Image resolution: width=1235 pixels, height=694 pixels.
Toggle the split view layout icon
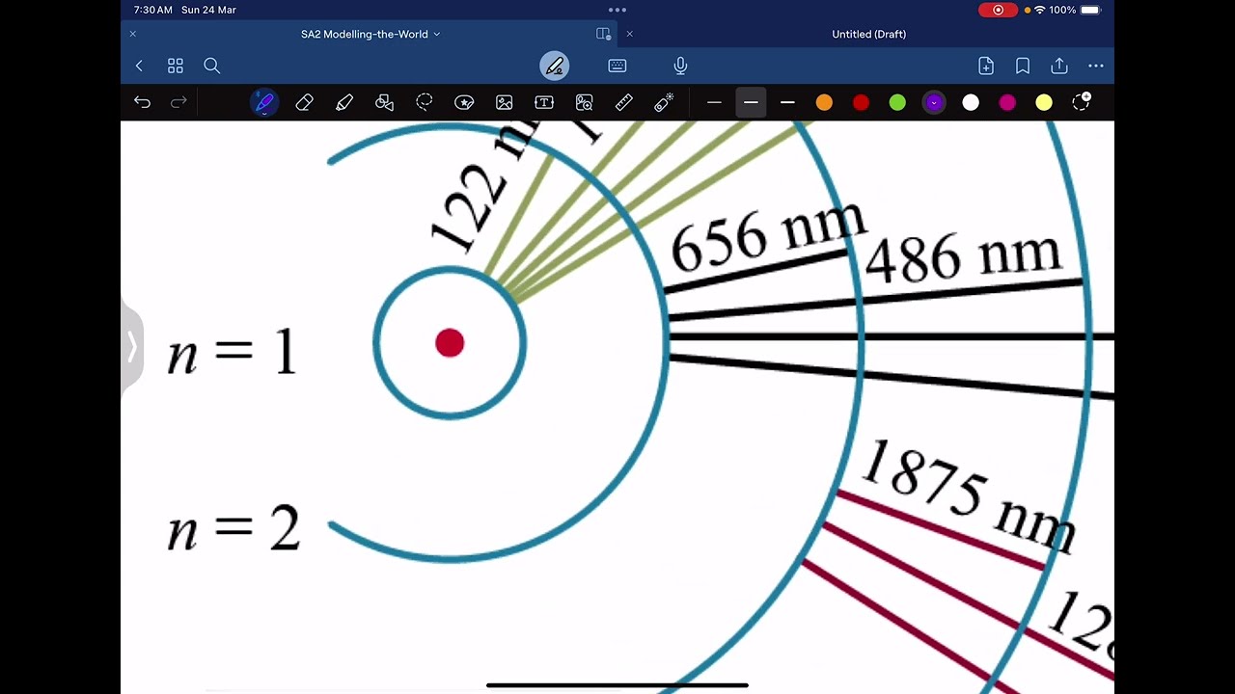coord(604,34)
